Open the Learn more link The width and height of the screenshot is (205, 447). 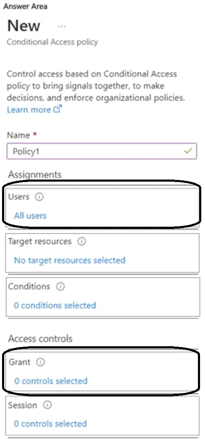tap(29, 109)
